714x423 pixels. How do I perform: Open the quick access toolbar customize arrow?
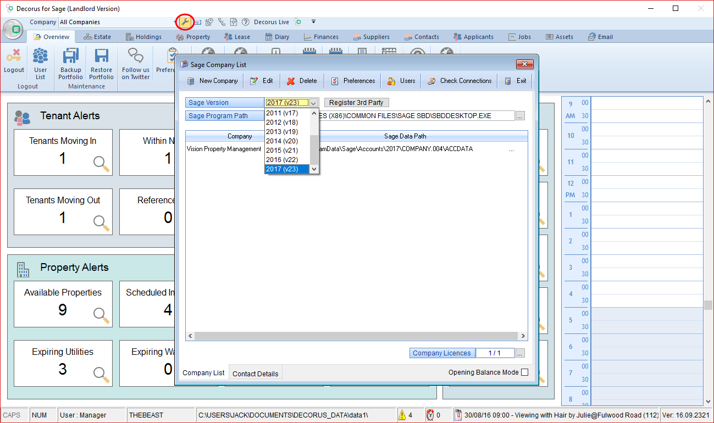[x=313, y=22]
